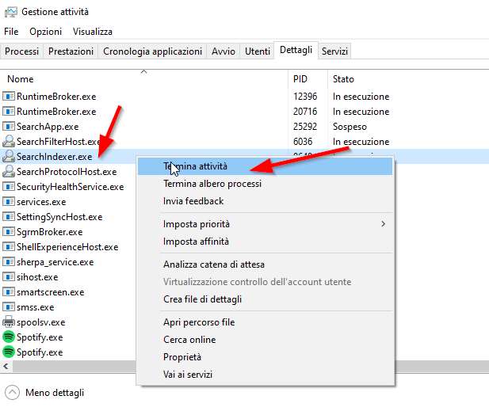Choose Termina attività from context menu
This screenshot has height=411, width=489.
(195, 166)
